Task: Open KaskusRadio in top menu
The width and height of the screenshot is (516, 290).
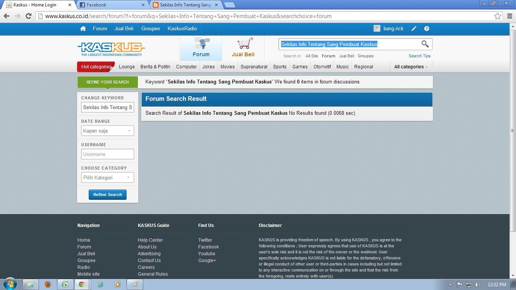Action: (182, 29)
